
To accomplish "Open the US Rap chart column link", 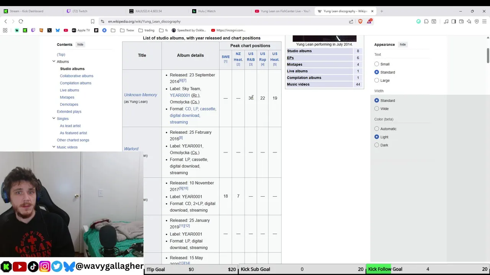I will [263, 57].
